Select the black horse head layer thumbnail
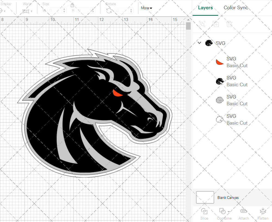The height and width of the screenshot is (222, 272). point(219,81)
